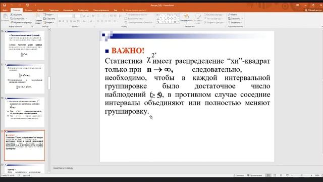Click the 'Что вы хотите сделать' search box
This screenshot has width=323, height=182.
[135, 10]
